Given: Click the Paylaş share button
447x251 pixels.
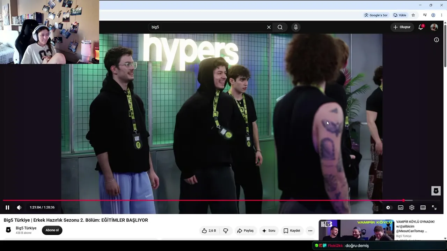Looking at the screenshot, I should 245,230.
